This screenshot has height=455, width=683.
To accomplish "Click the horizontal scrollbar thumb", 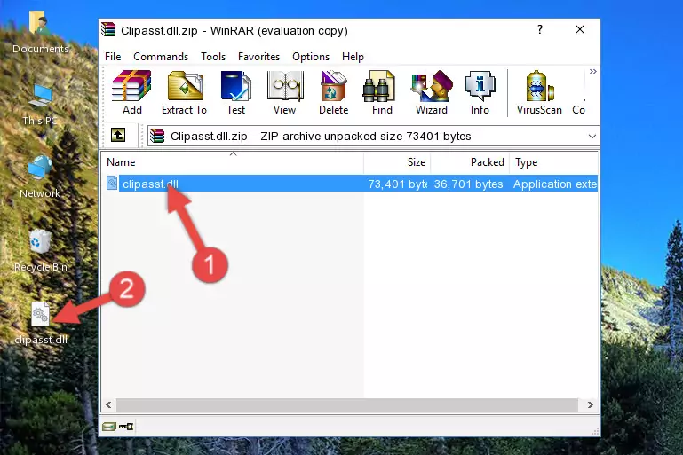I will (347, 405).
